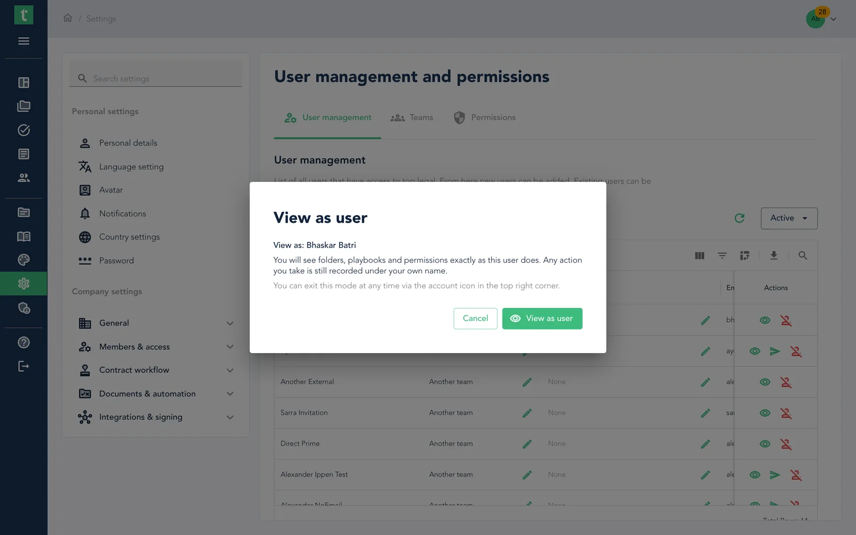View as user eye icon in Another External row
The image size is (856, 535).
pos(765,382)
